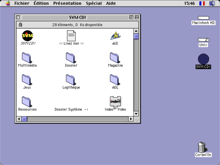Image resolution: width=220 pixels, height=165 pixels.
Task: Click the Dossier Système -> label
Action: coord(71,109)
